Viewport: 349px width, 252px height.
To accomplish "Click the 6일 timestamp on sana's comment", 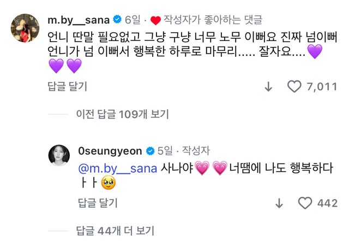I will pos(133,20).
